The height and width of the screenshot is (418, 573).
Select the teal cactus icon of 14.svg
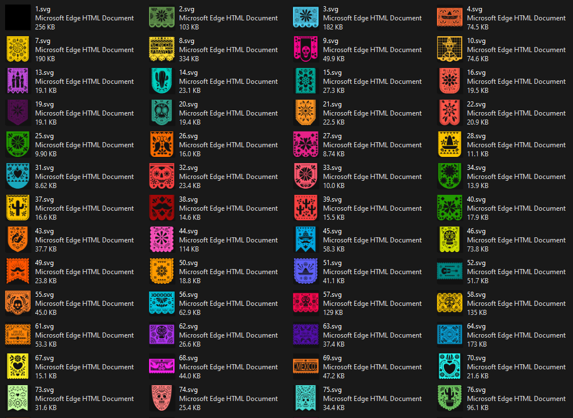[x=162, y=80]
